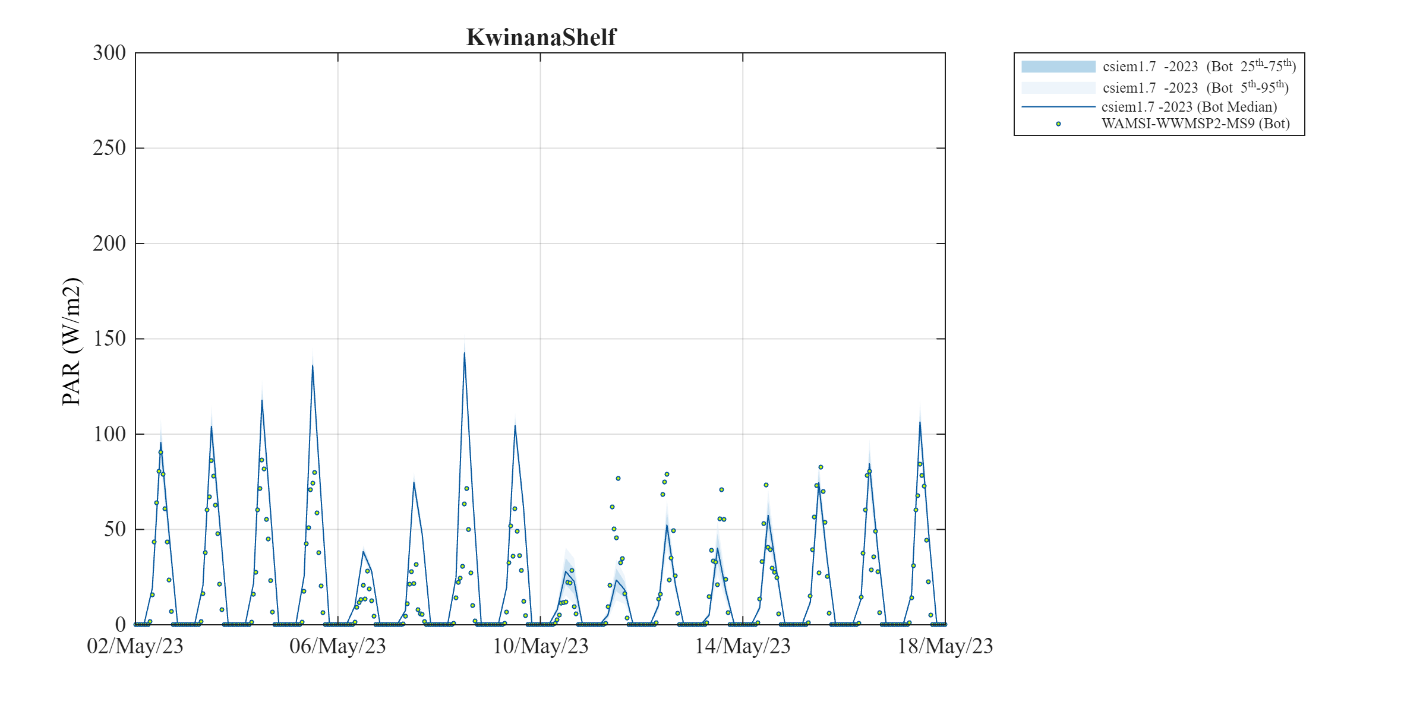Click the pale blue 5th-95th legend swatch
The image size is (1404, 702).
[1058, 88]
